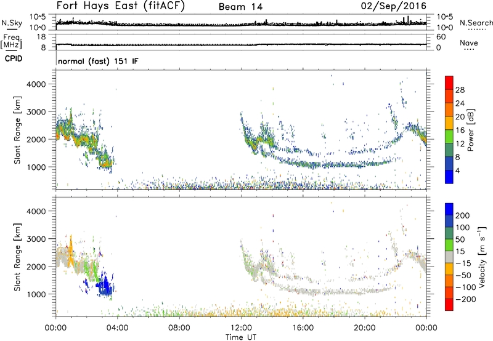Click the '4000' tick in the velocity panel
493x341 pixels.
coord(36,211)
